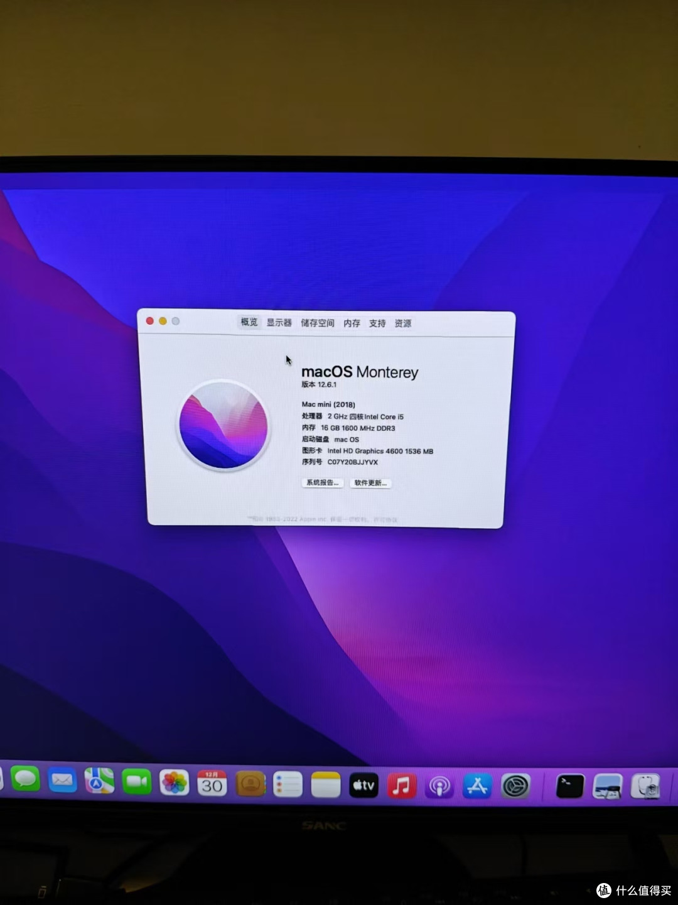Click the macOS Monterey title
Viewport: 678px width, 905px height.
click(360, 372)
